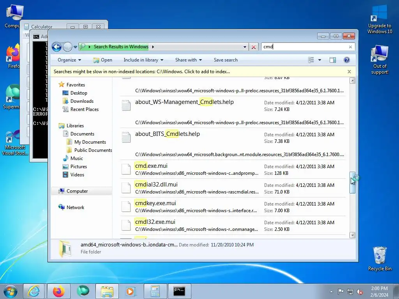
Task: Select about_BITS_Cmdlets.help result
Action: pyautogui.click(x=233, y=144)
